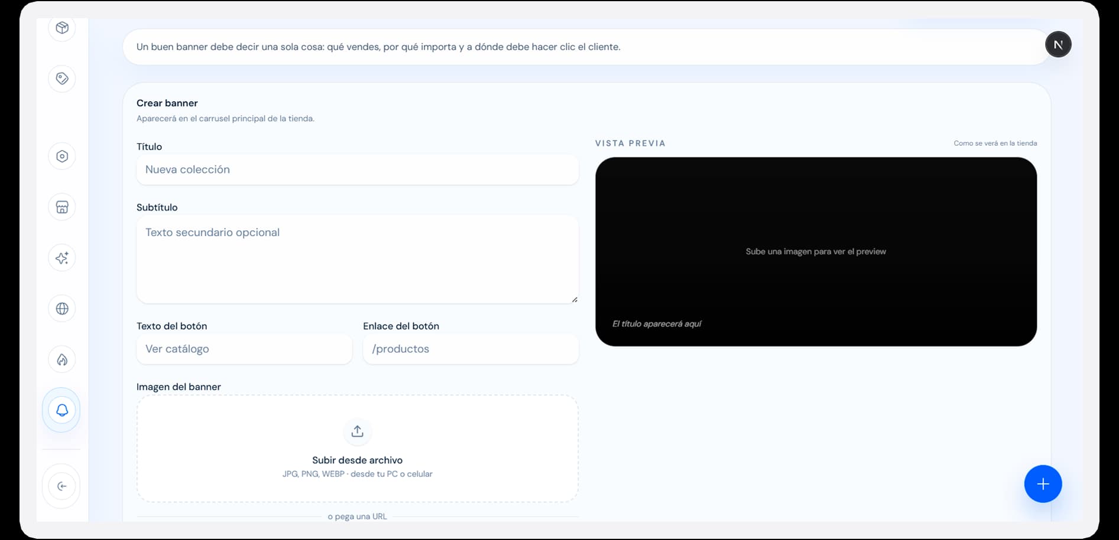Select the hexagon settings sidebar icon
The height and width of the screenshot is (540, 1119).
click(62, 156)
